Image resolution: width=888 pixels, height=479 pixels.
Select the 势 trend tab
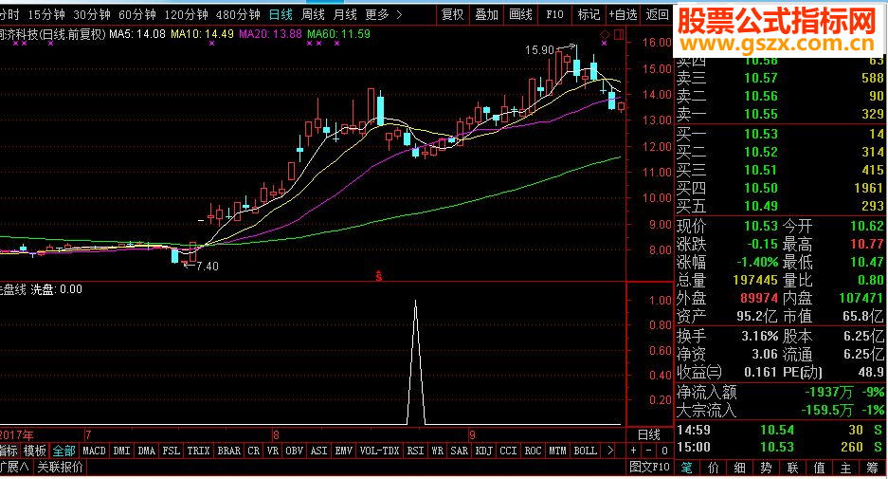point(767,469)
